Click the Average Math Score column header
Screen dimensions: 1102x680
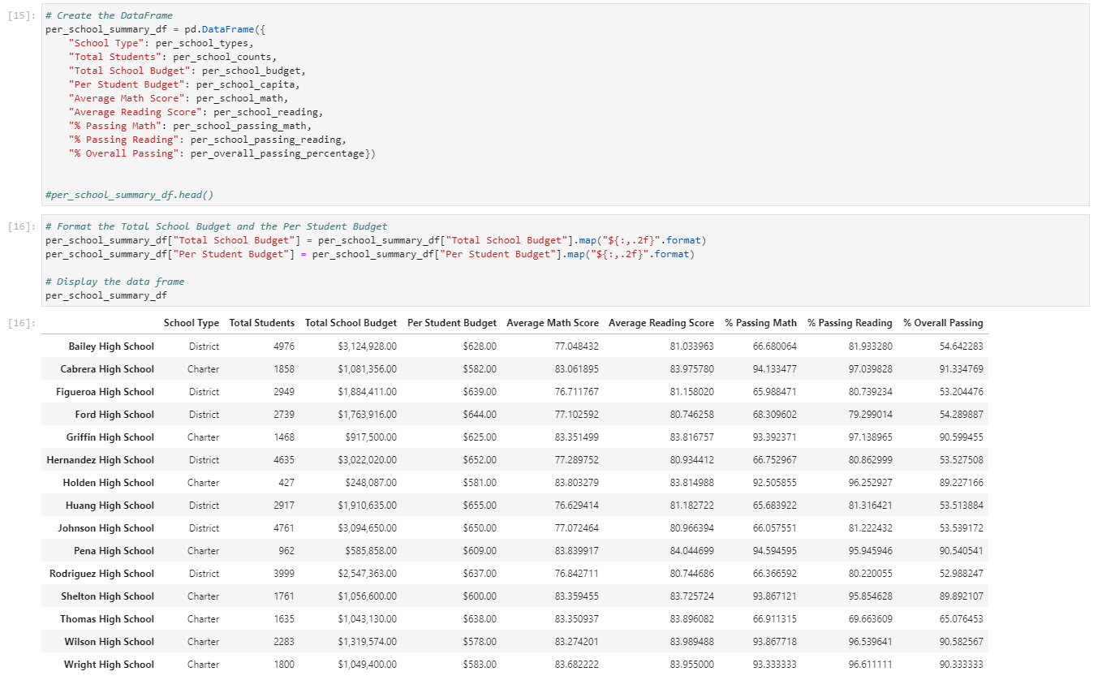553,322
